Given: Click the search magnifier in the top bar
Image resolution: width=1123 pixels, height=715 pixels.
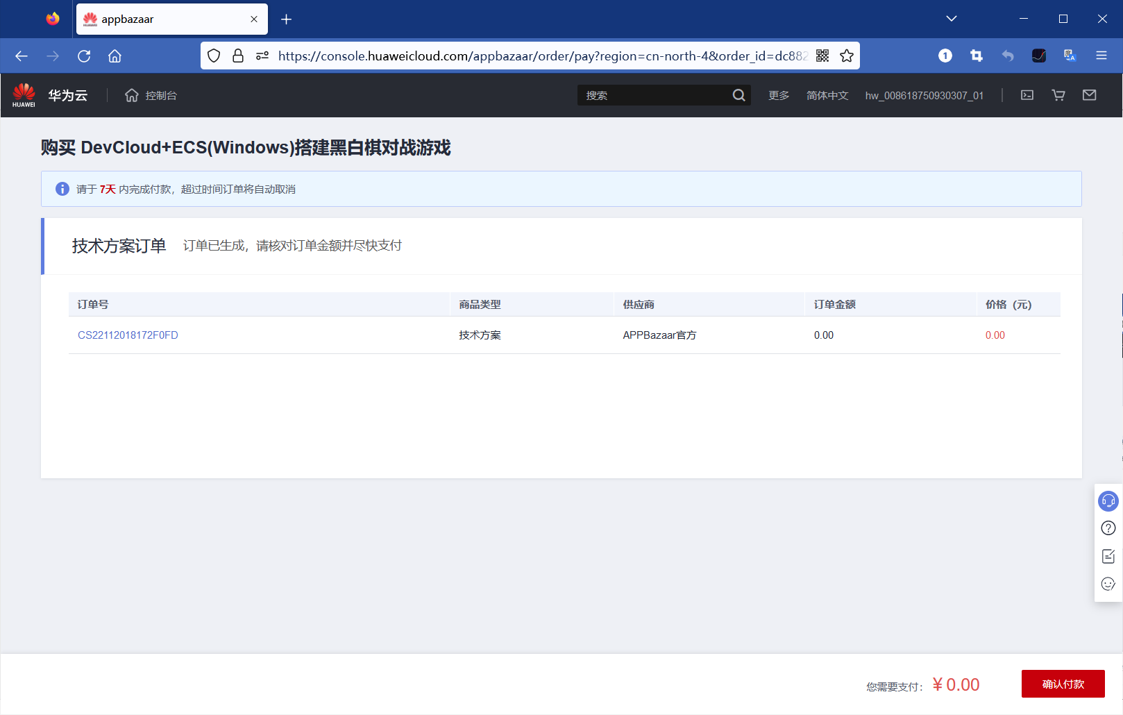Looking at the screenshot, I should [738, 95].
